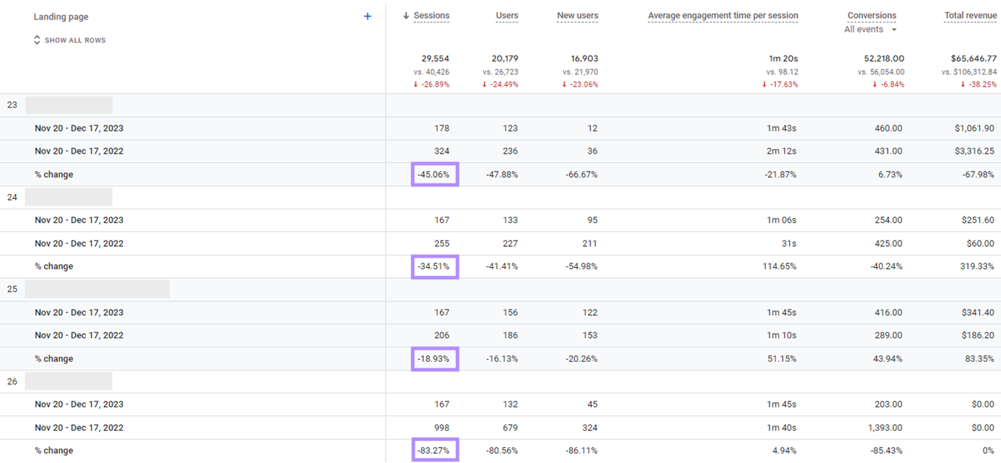Sort the table by Total revenue column
Image resolution: width=1001 pixels, height=463 pixels.
click(x=970, y=15)
